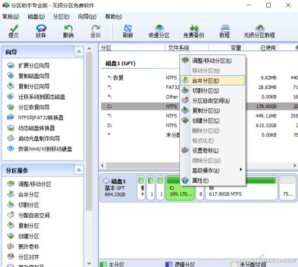Collapse the 向导 panel chevron
This screenshot has height=267, width=298.
[79, 51]
